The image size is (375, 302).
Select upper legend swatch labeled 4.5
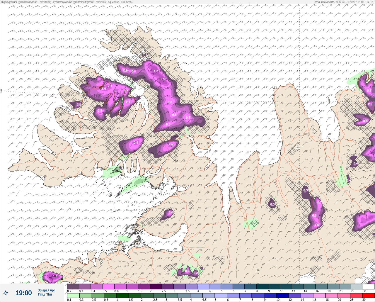coord(215,286)
